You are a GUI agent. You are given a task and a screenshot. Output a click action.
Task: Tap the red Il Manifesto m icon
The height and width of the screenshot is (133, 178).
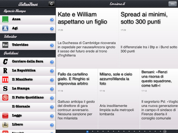pos(5,80)
